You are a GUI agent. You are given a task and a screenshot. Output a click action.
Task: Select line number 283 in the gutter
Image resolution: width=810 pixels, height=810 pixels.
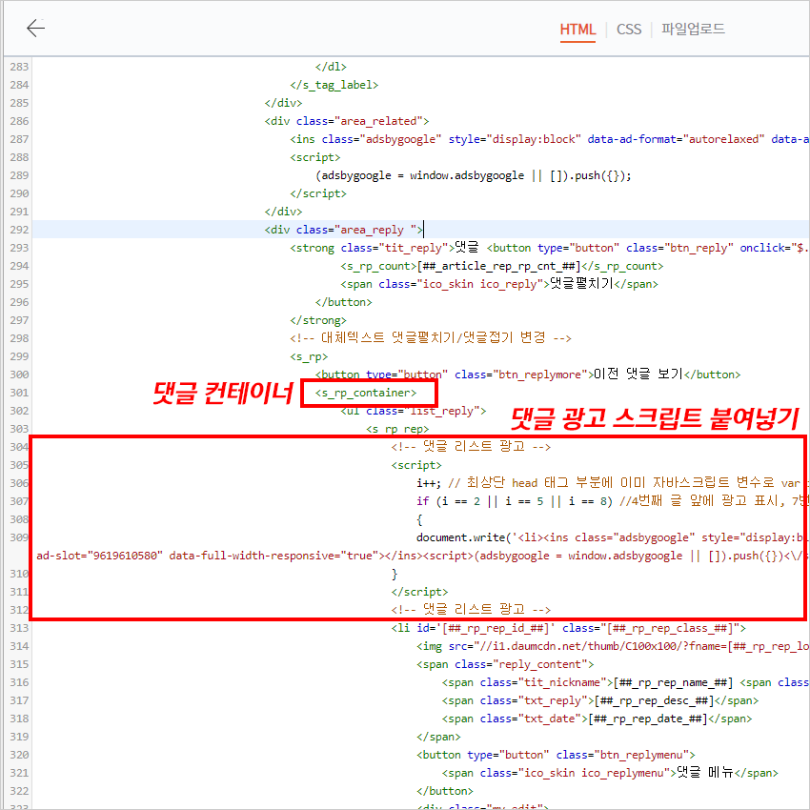coord(19,67)
